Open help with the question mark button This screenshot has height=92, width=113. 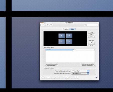click(x=96, y=78)
